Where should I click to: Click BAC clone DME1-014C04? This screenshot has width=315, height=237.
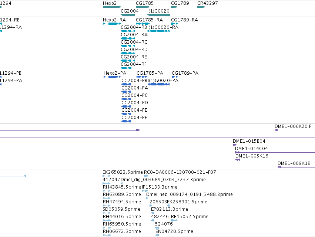coord(251,149)
